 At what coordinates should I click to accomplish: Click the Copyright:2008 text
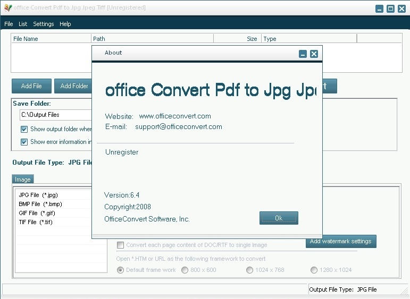[128, 207]
